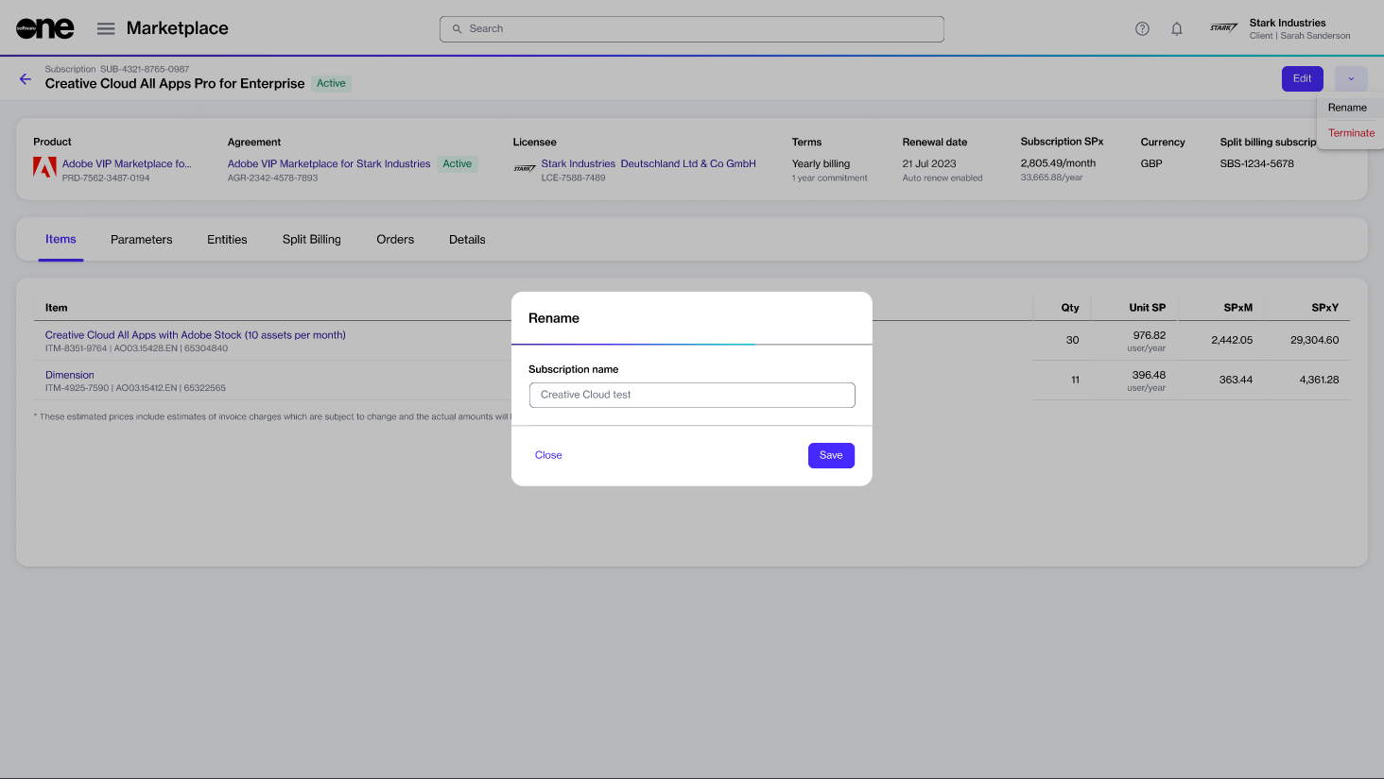
Task: Open the Split Billing tab
Action: point(311,240)
